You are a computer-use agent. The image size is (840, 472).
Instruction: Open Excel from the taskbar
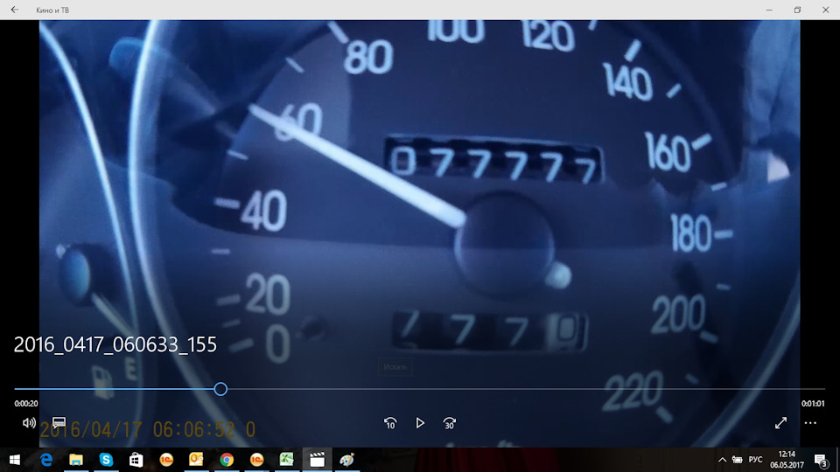(x=287, y=460)
